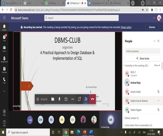Open a new browser tab

(x=133, y=3)
